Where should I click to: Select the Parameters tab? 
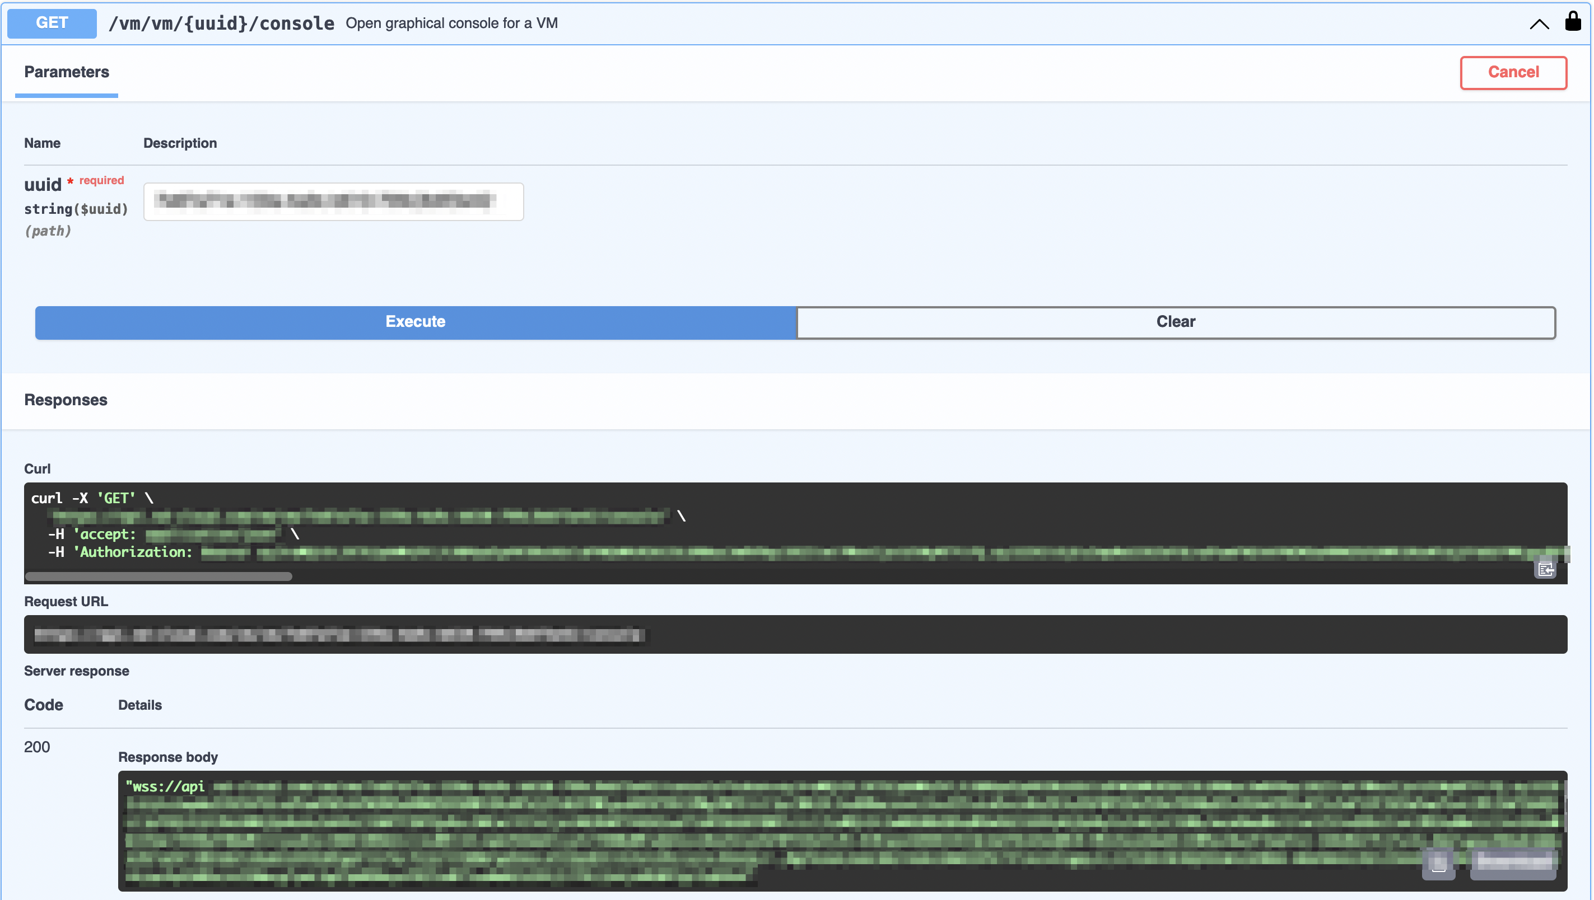(66, 72)
